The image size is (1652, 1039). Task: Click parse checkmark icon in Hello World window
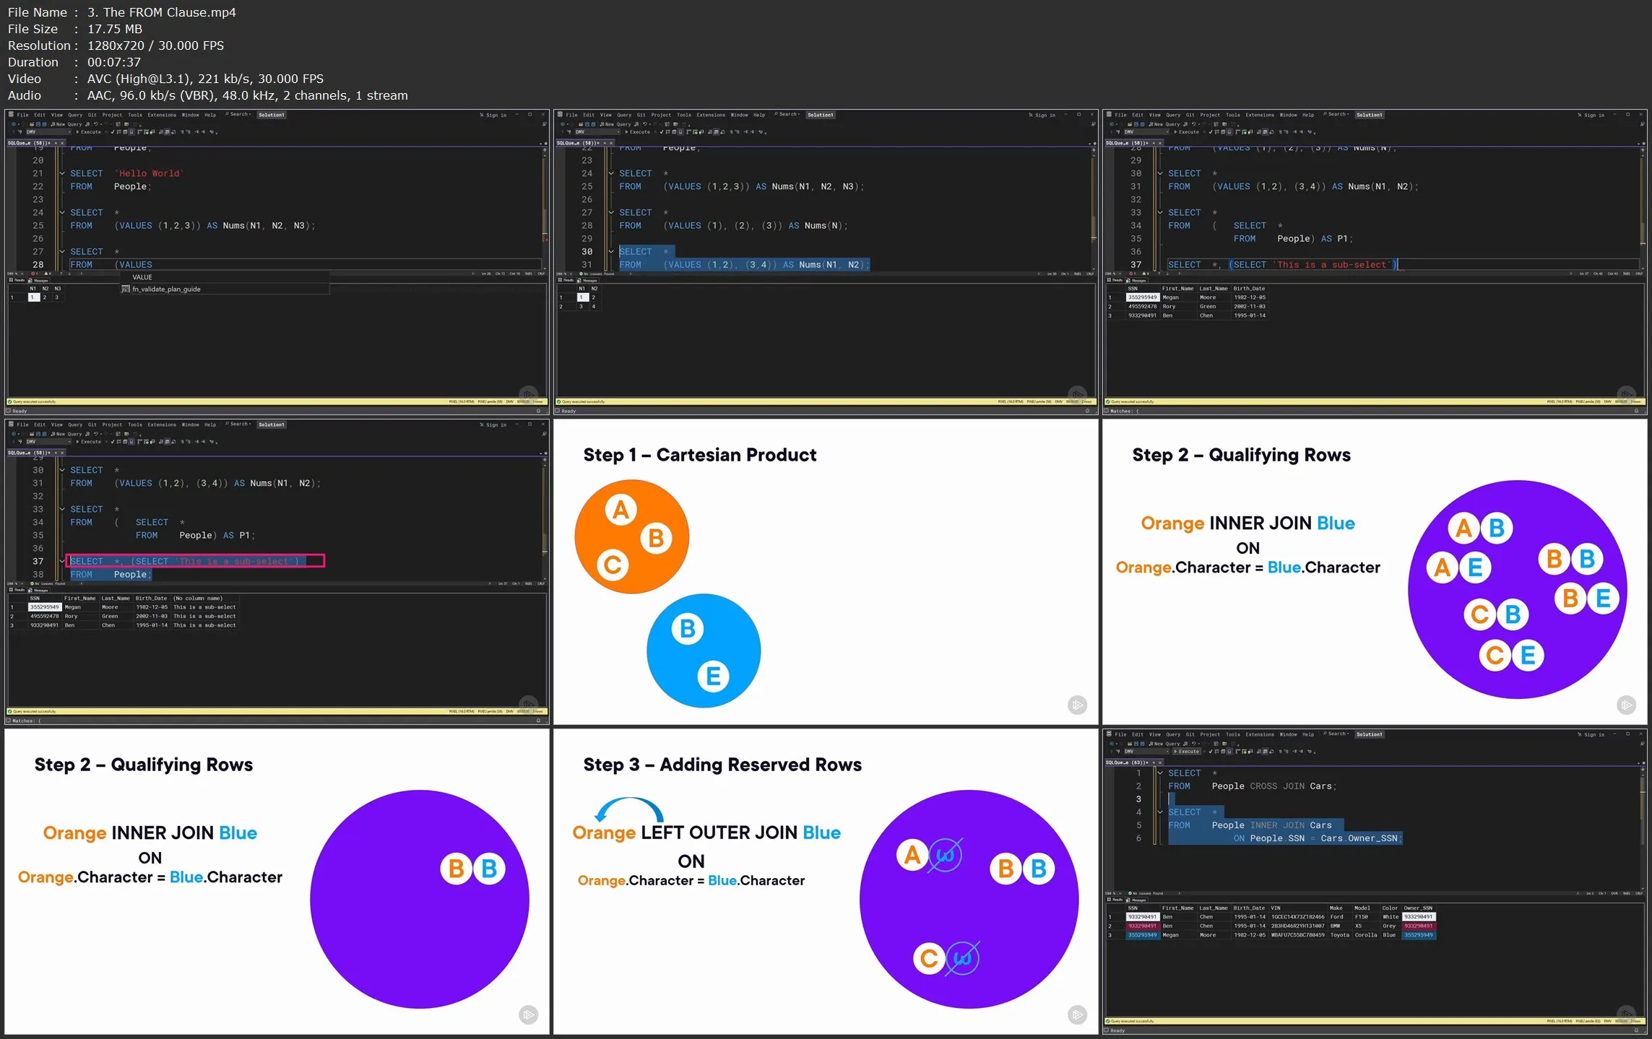coord(112,132)
